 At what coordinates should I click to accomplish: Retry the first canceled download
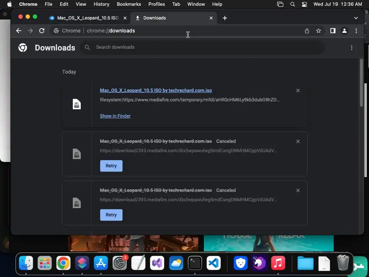click(111, 166)
